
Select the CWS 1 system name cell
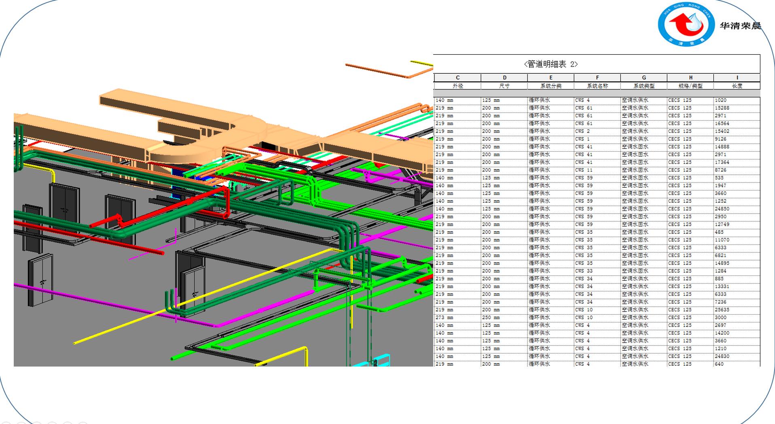pos(597,139)
